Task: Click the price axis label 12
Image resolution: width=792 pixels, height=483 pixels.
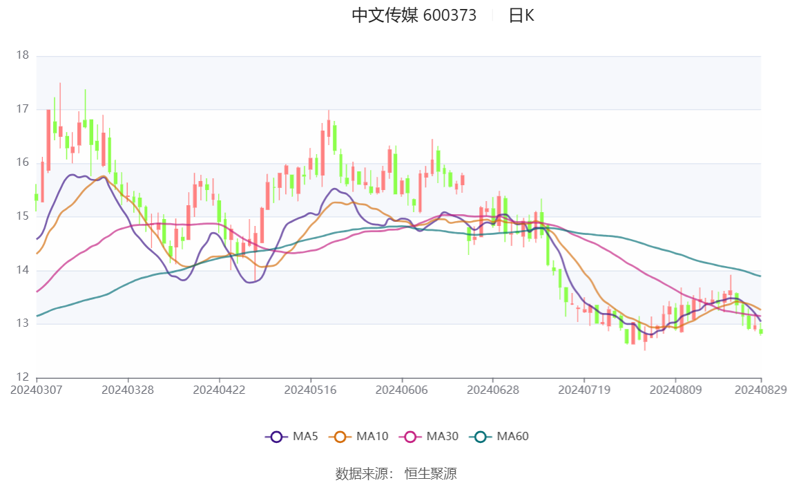Action: pos(22,377)
